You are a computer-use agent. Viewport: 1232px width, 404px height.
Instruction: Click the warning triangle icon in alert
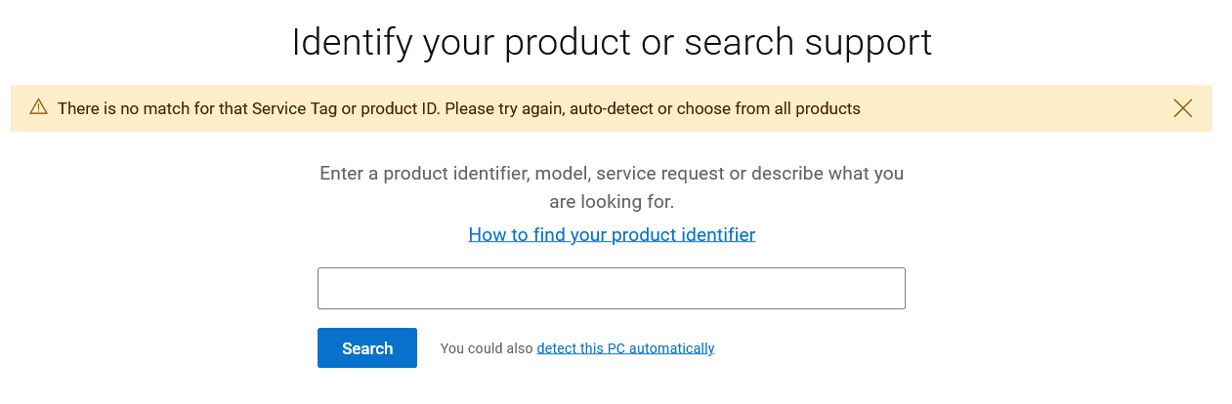coord(39,107)
